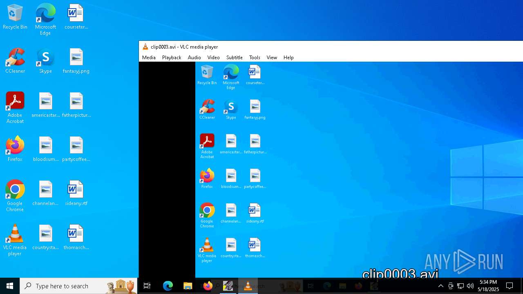The height and width of the screenshot is (294, 523).
Task: Open the clock showing 5:34 PM
Action: click(x=489, y=286)
